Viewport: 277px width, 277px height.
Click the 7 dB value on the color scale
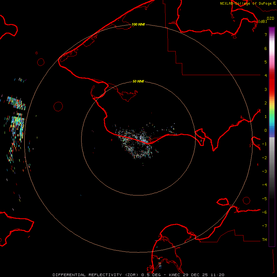click(266, 34)
